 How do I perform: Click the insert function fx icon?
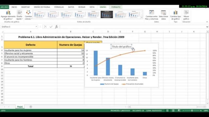tap(57, 27)
